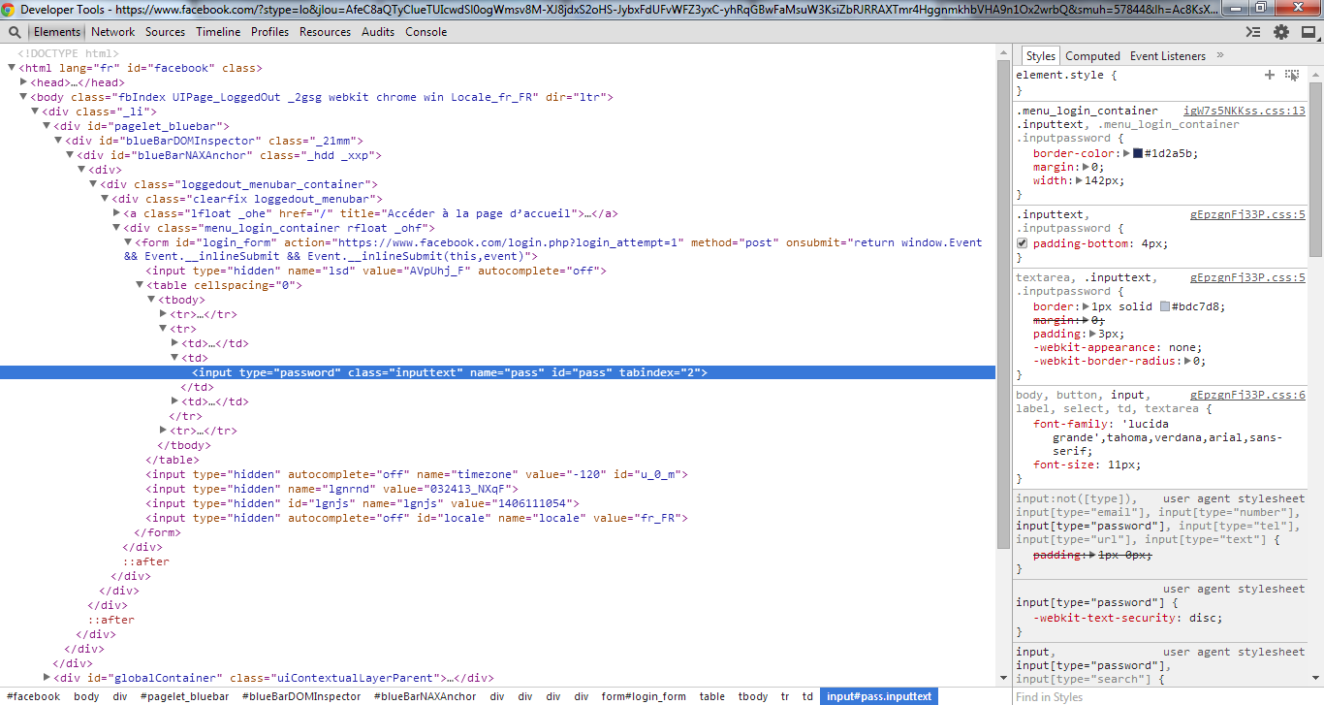Viewport: 1324px width, 705px height.
Task: Click the dock-to-window toggle icon
Action: click(1308, 32)
